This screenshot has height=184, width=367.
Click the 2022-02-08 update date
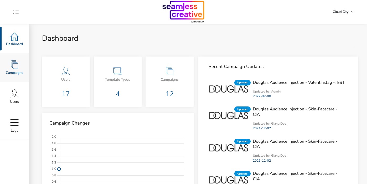pos(262,96)
